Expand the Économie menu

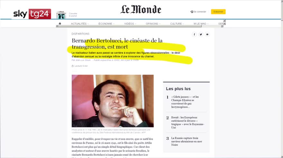[106, 24]
